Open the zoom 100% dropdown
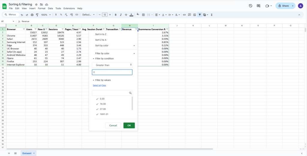Image resolution: width=307 pixels, height=156 pixels. 46,15
